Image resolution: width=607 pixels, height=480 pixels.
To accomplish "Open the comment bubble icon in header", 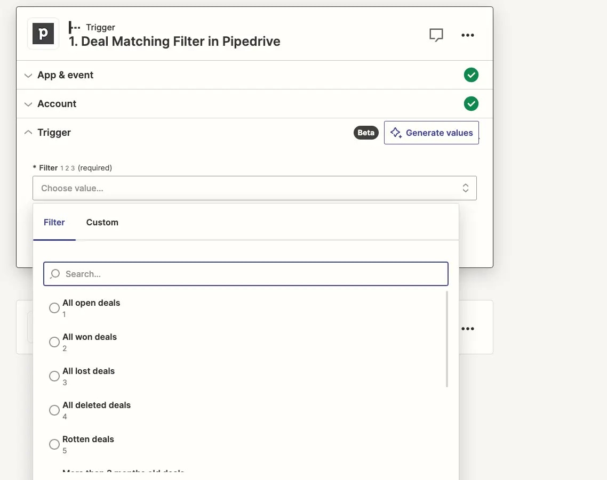I will pyautogui.click(x=436, y=35).
